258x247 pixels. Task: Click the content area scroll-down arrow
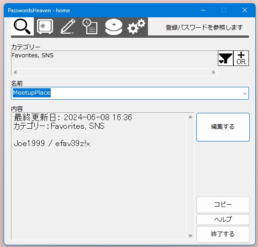pyautogui.click(x=190, y=236)
